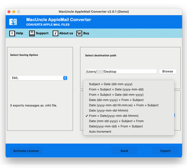Click the About us info icon
187x168 pixels.
click(x=55, y=33)
